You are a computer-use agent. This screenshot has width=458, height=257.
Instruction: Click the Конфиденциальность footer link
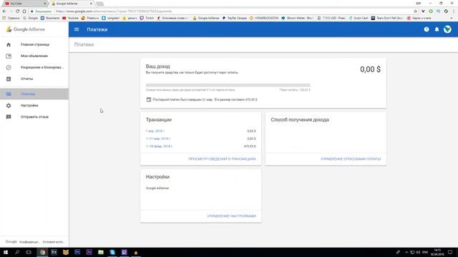[29, 242]
